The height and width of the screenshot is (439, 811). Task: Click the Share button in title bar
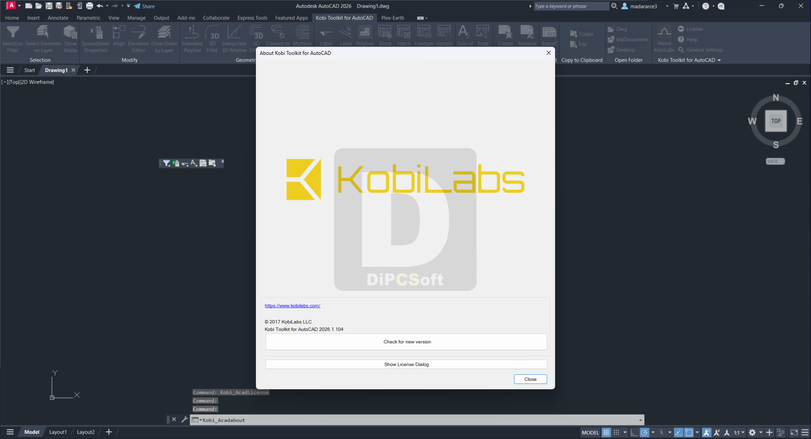coord(144,6)
